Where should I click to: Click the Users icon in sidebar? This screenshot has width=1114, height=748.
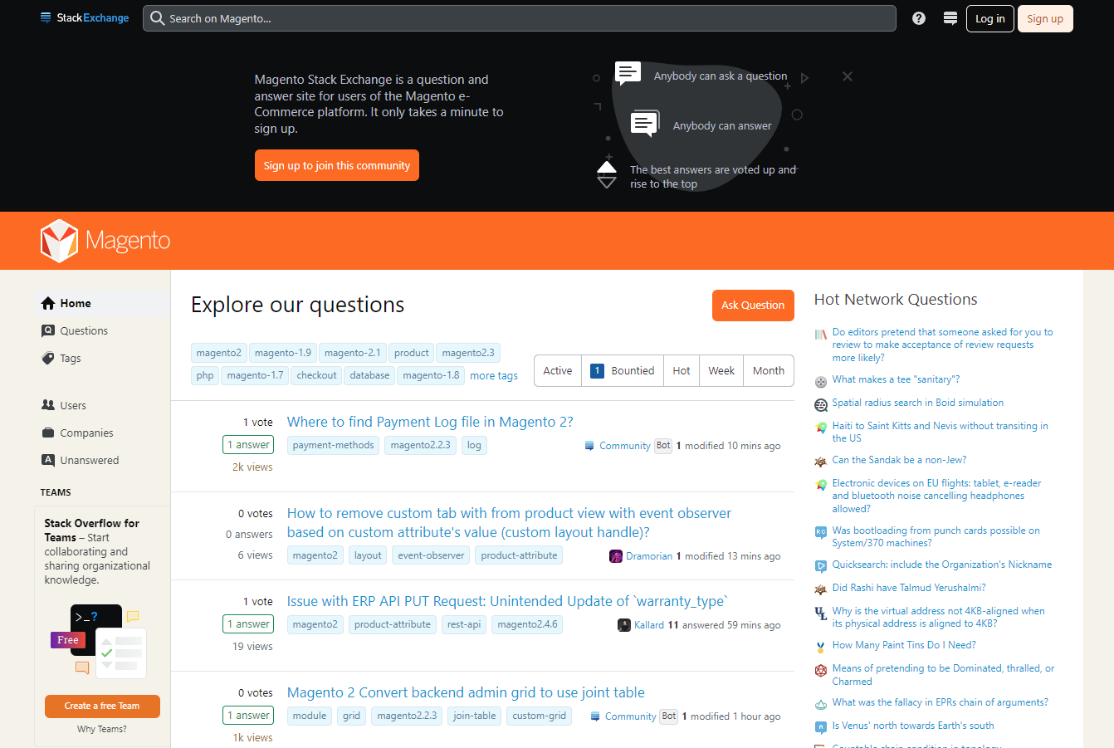(x=48, y=405)
